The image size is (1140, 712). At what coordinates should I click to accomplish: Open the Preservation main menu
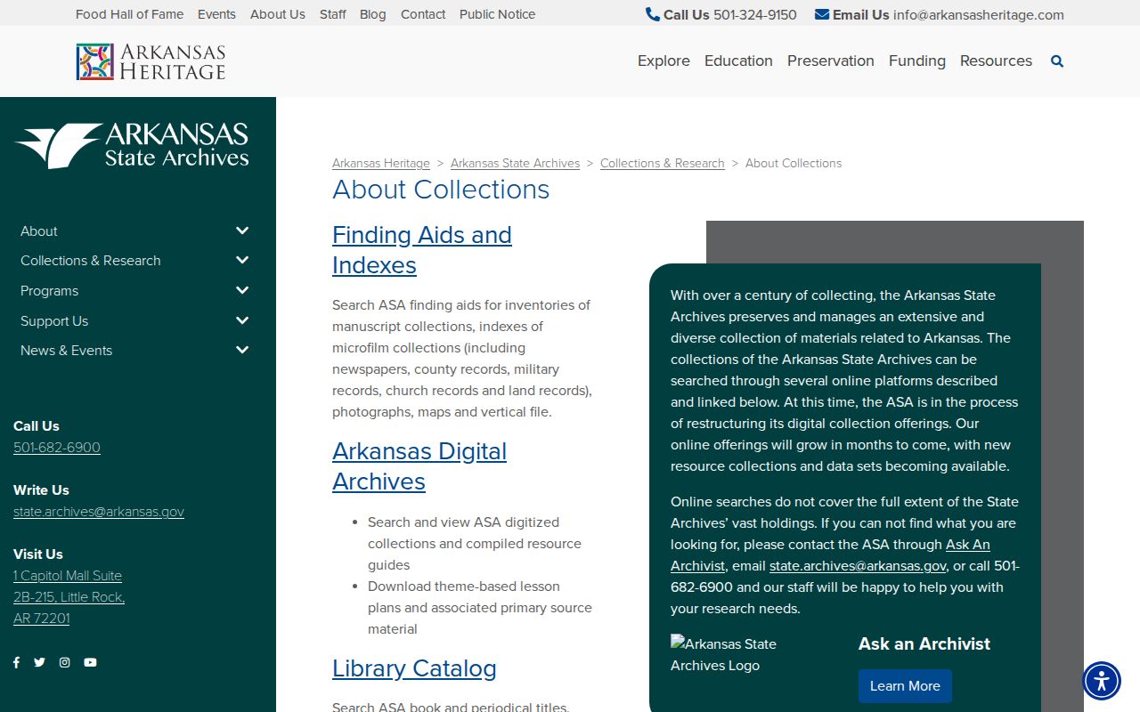(831, 61)
